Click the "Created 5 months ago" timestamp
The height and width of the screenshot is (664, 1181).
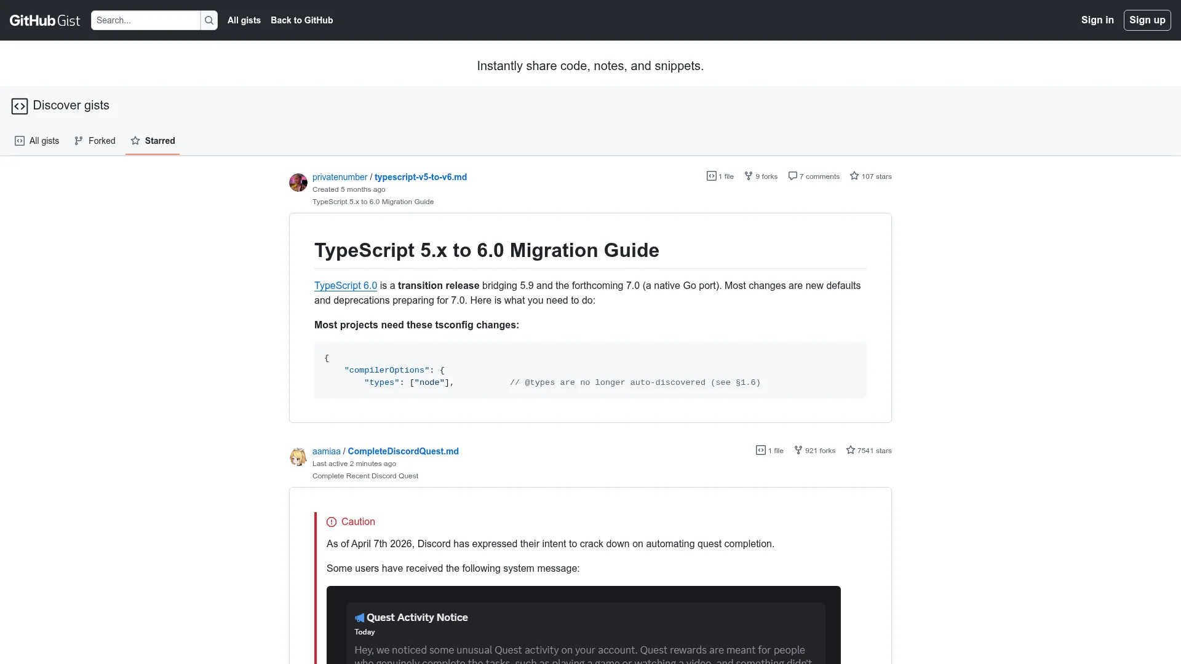pos(349,189)
